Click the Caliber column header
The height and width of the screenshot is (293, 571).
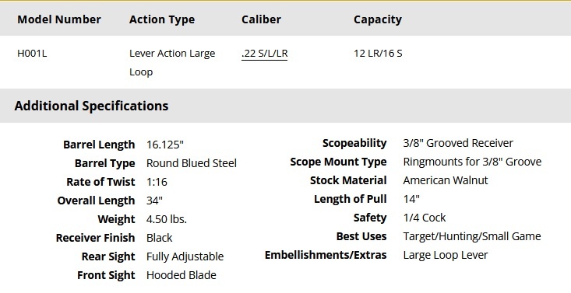[x=261, y=19]
